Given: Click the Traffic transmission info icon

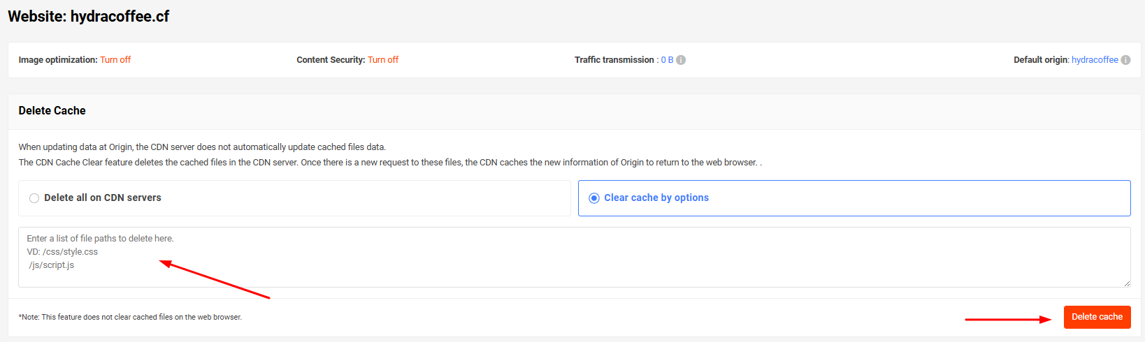Looking at the screenshot, I should click(681, 60).
